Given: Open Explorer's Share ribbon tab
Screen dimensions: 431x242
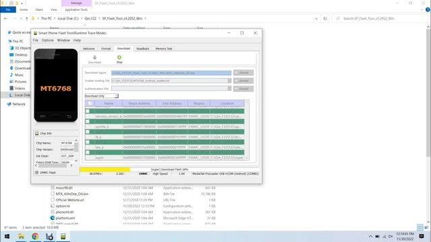Looking at the screenshot, I should click(x=39, y=9).
